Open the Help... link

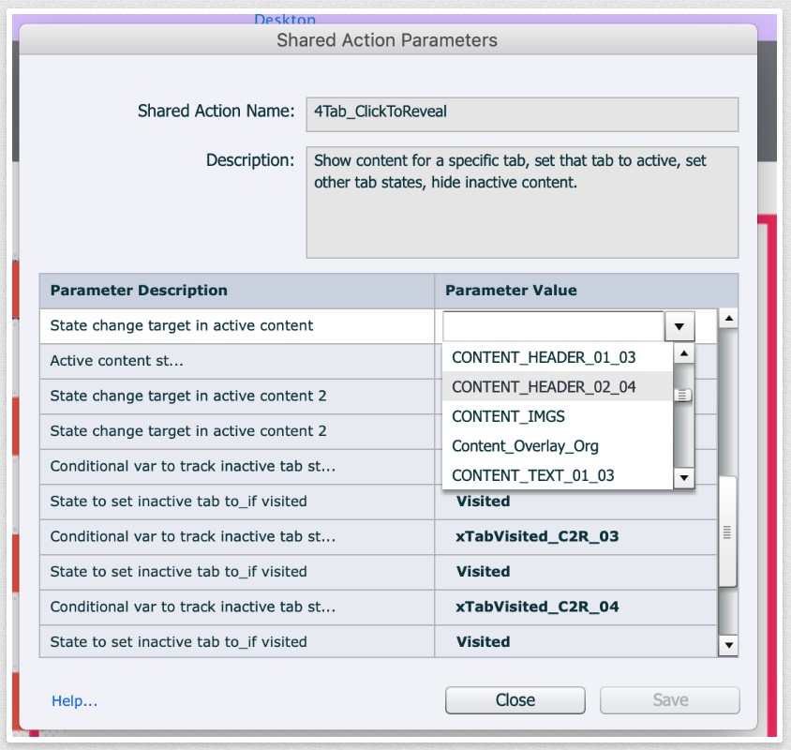click(74, 700)
